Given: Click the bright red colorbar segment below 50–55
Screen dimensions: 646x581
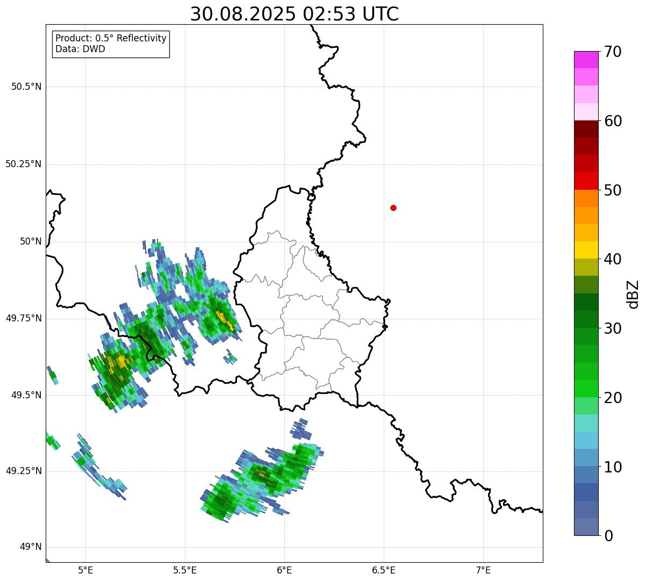Looking at the screenshot, I should (586, 181).
